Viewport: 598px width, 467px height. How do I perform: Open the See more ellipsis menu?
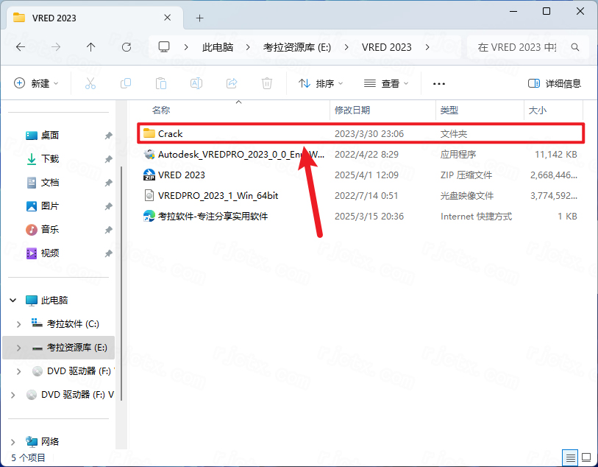click(439, 83)
